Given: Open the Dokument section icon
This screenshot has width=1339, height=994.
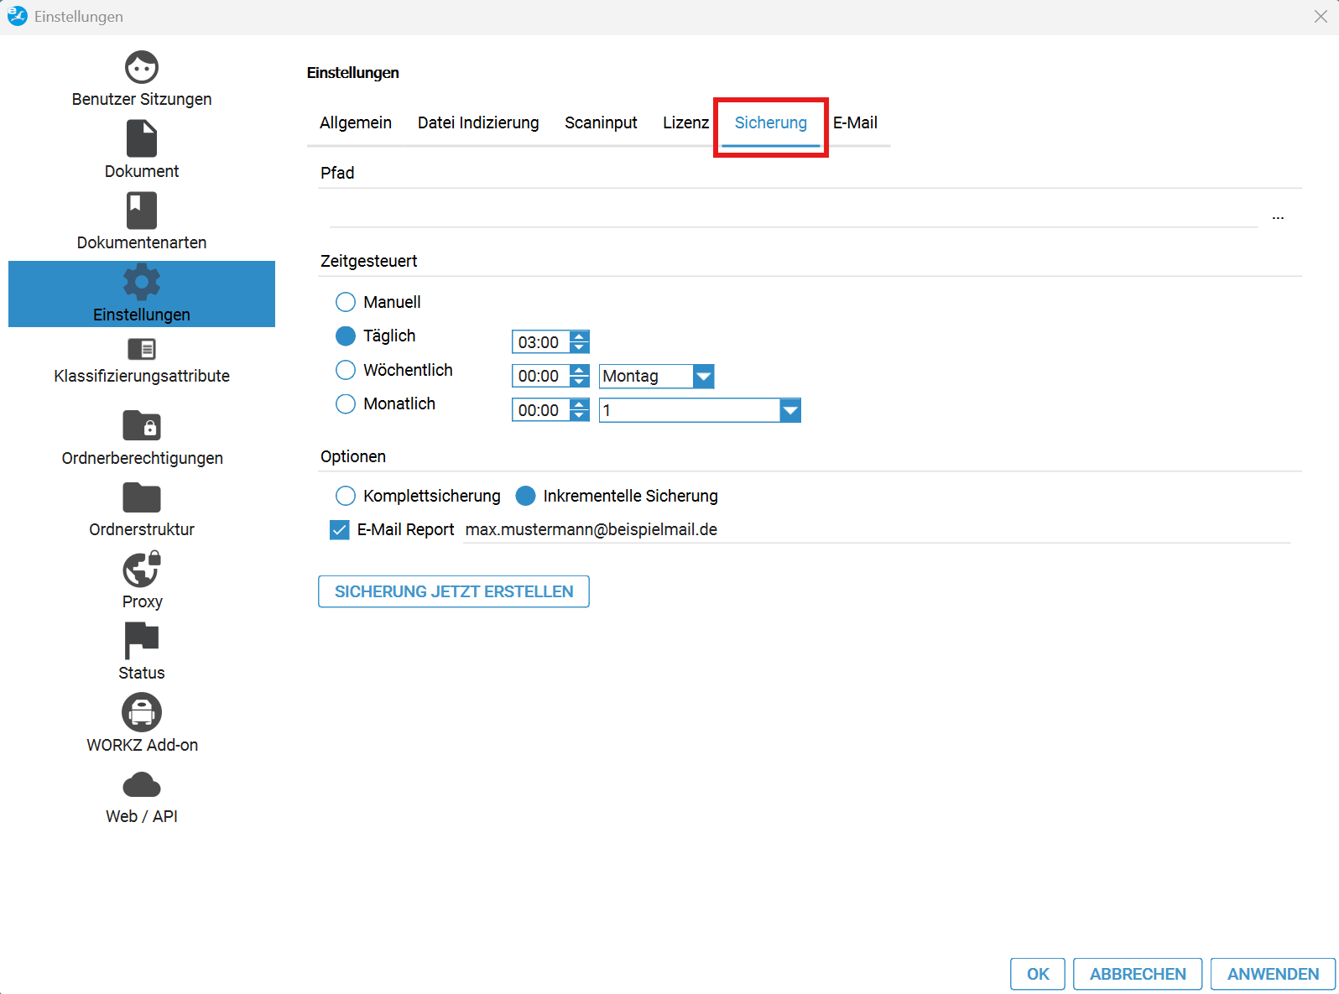Looking at the screenshot, I should pyautogui.click(x=142, y=139).
